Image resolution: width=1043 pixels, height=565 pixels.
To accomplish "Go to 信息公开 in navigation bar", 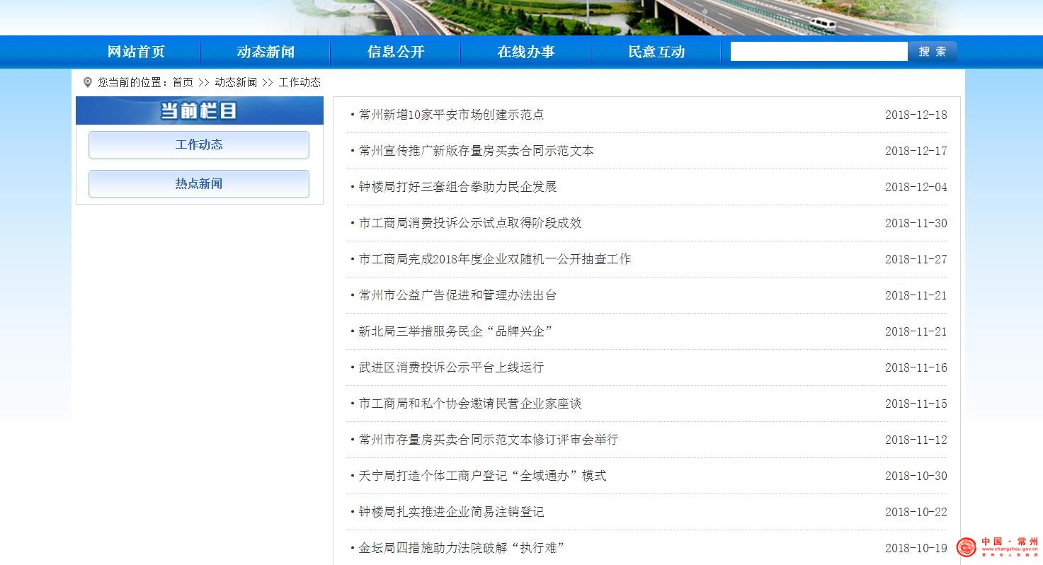I will [396, 52].
